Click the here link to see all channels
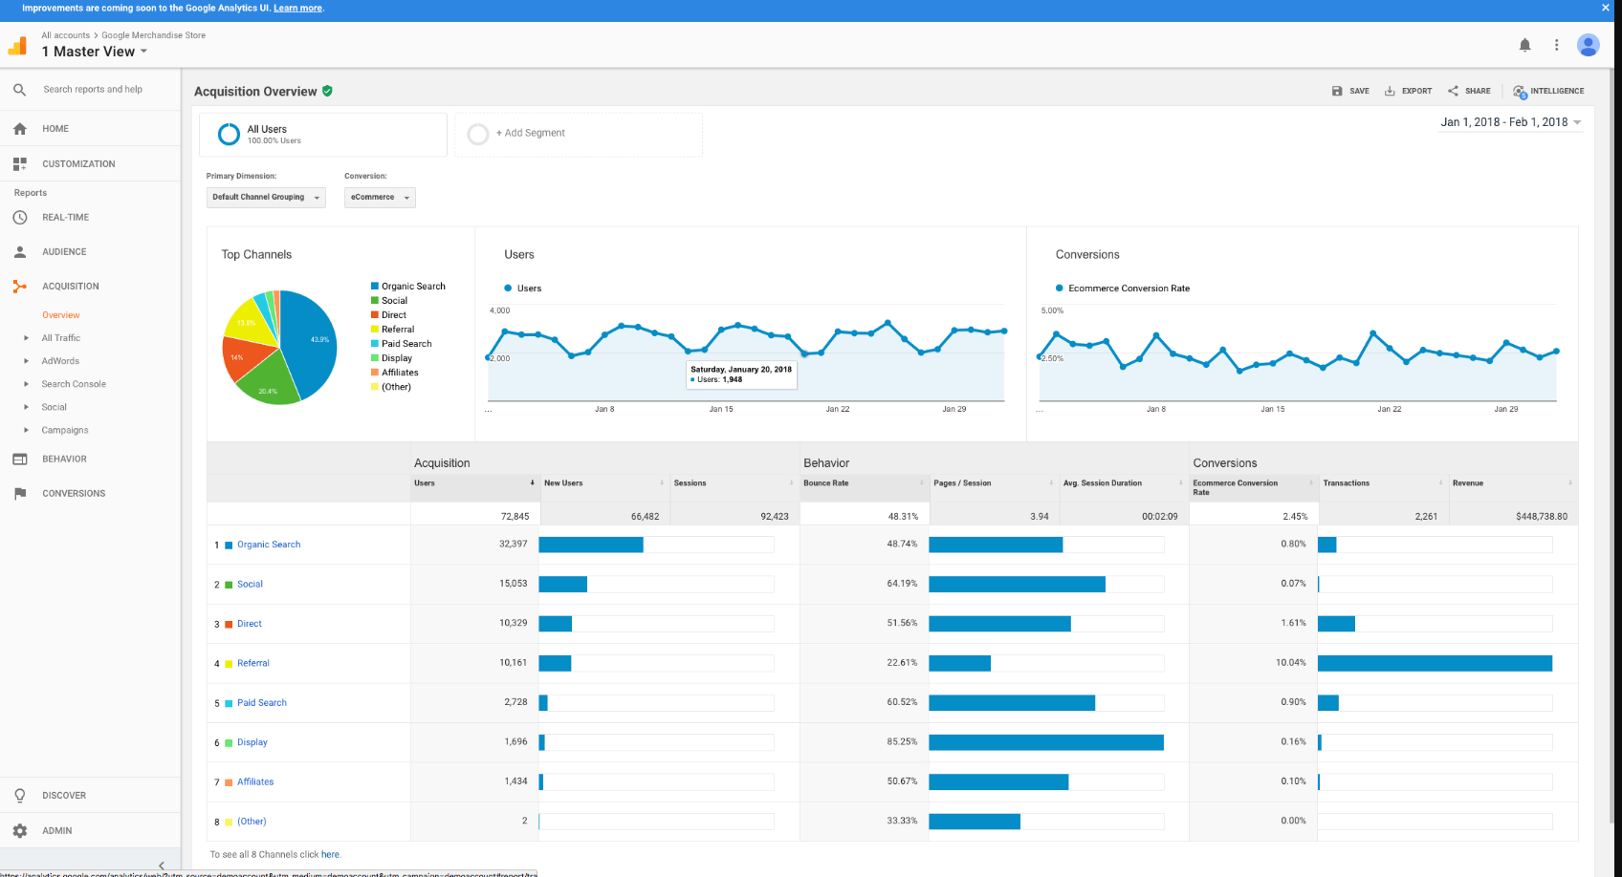This screenshot has width=1622, height=877. pos(330,855)
